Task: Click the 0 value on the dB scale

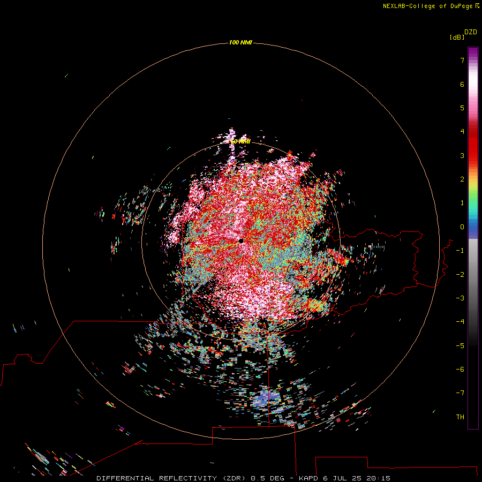Action: [x=462, y=227]
